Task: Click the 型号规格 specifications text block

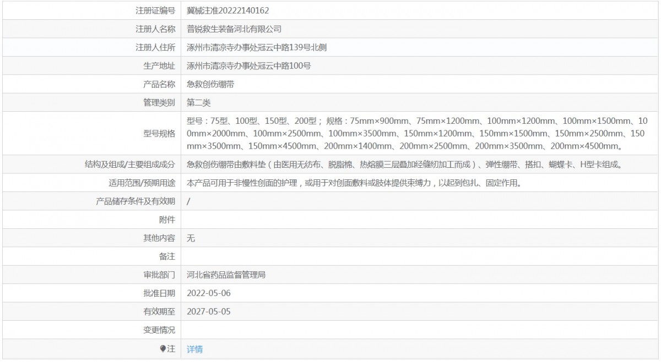Action: click(x=418, y=133)
